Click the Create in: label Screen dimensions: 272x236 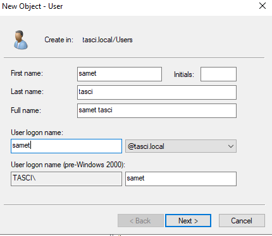pos(59,40)
